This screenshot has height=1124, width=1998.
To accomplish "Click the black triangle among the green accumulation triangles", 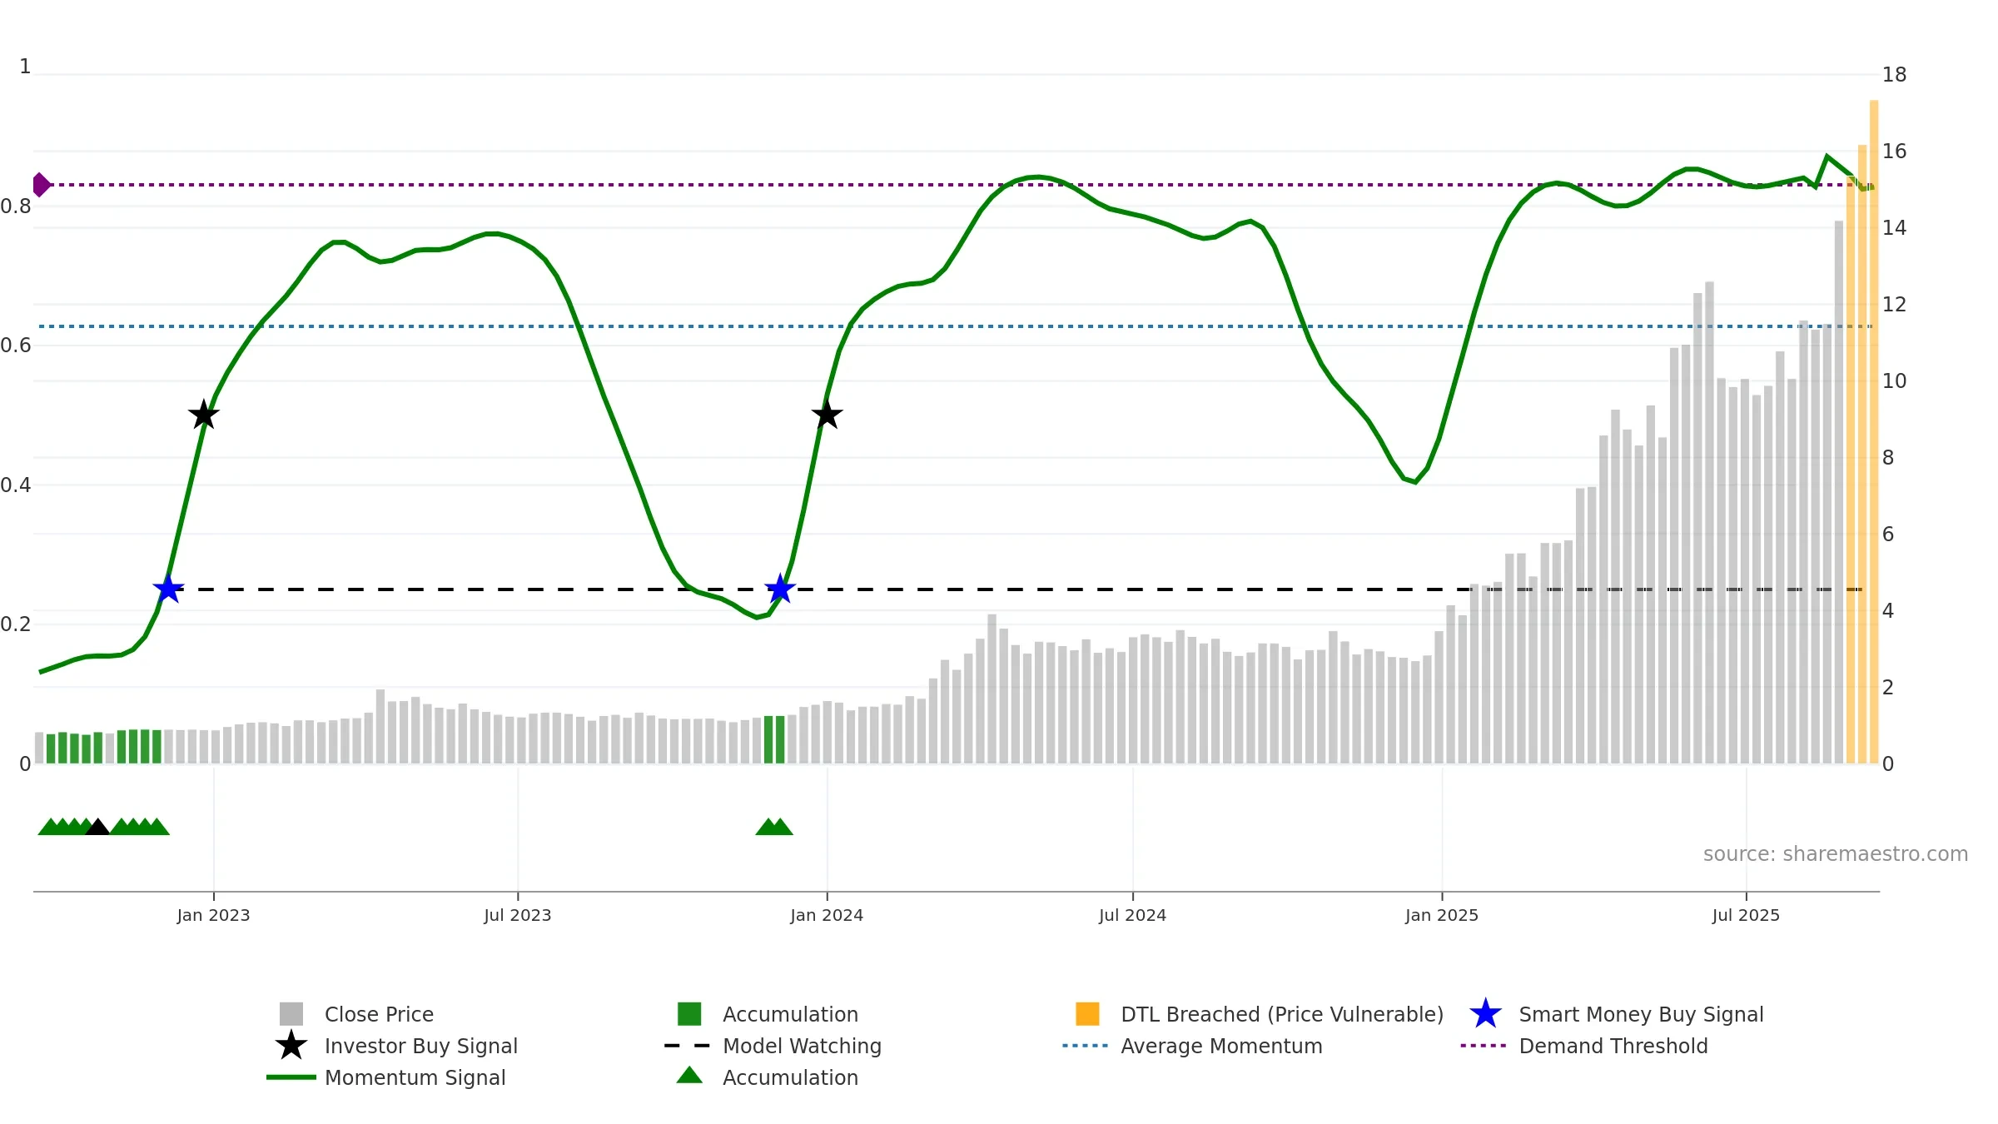I will 97,827.
